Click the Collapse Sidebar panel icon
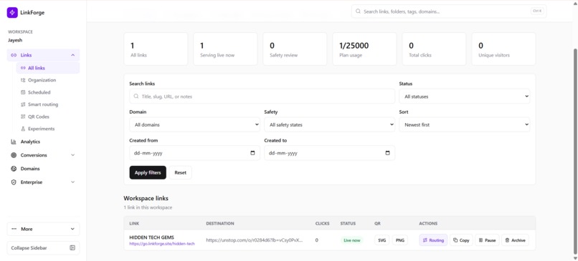The width and height of the screenshot is (578, 261). (72, 247)
